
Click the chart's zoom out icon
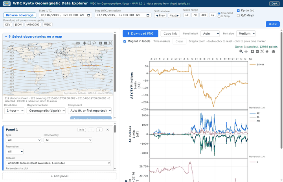257,51
